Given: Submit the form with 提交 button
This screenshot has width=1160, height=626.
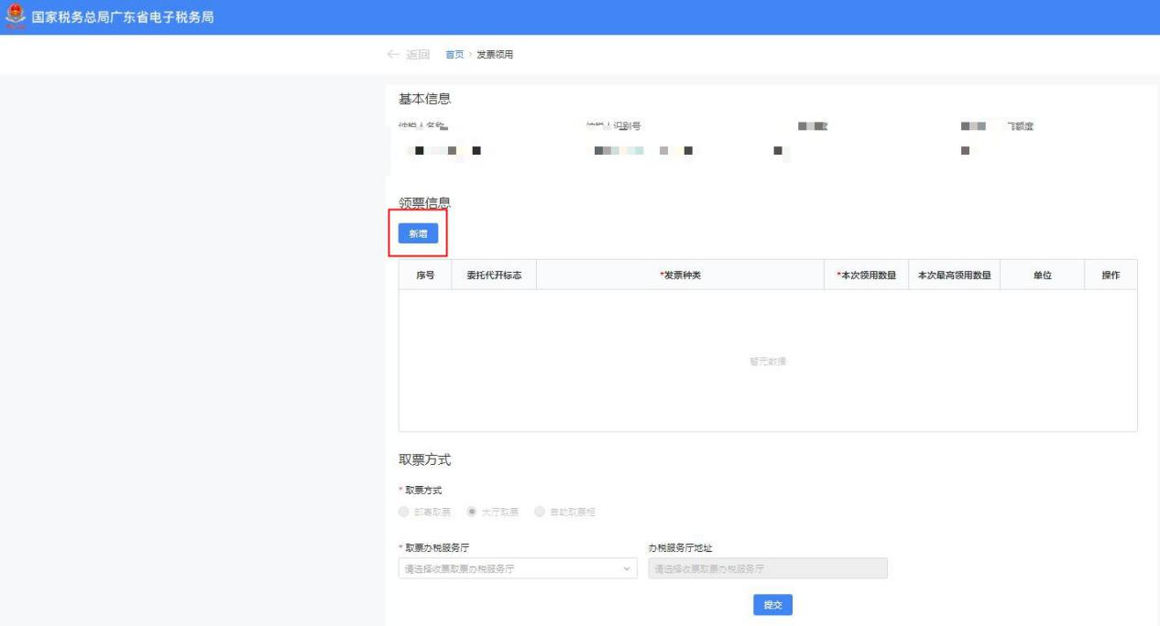Looking at the screenshot, I should click(772, 605).
